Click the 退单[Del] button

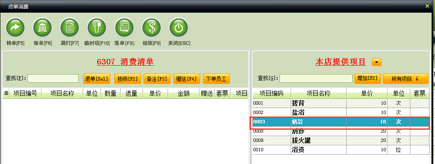pos(97,79)
